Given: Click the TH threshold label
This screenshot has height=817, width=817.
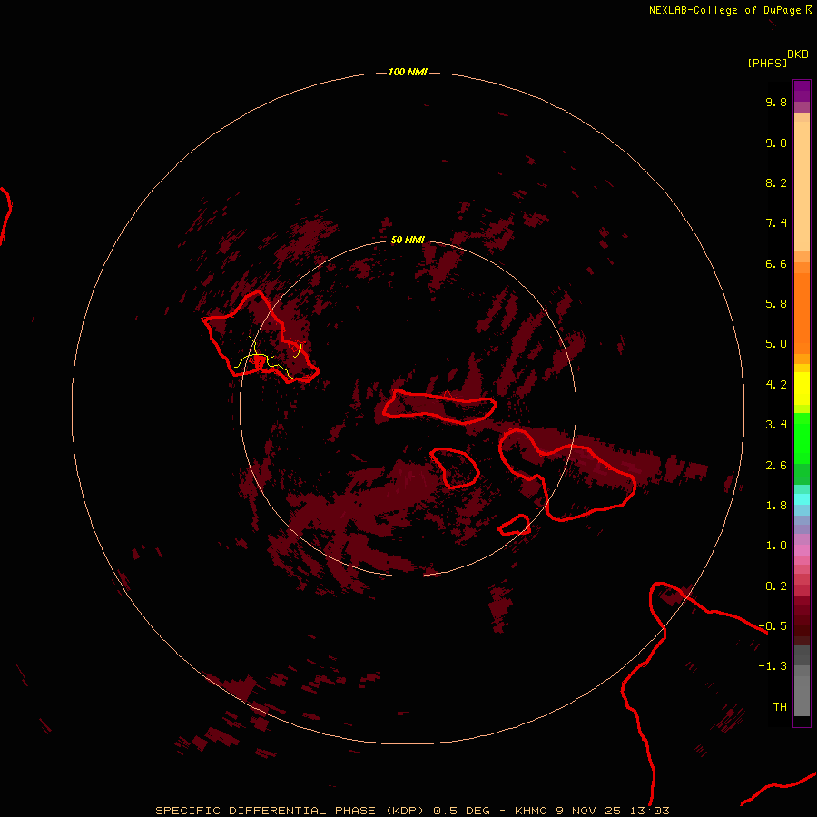Looking at the screenshot, I should point(780,707).
